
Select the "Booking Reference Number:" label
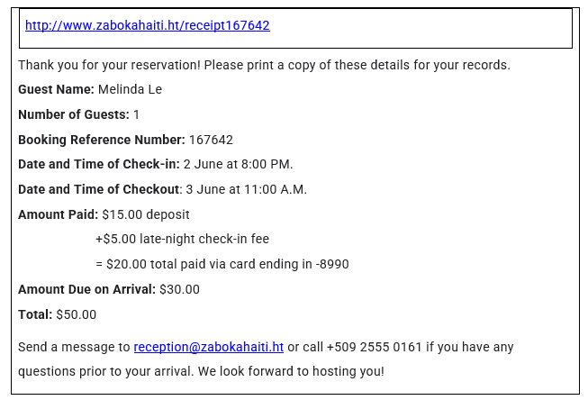click(x=102, y=140)
